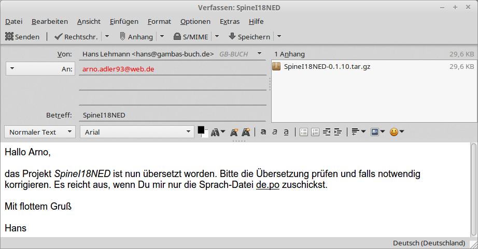Click the Anhang paperclip button
The height and width of the screenshot is (249, 478).
[136, 37]
